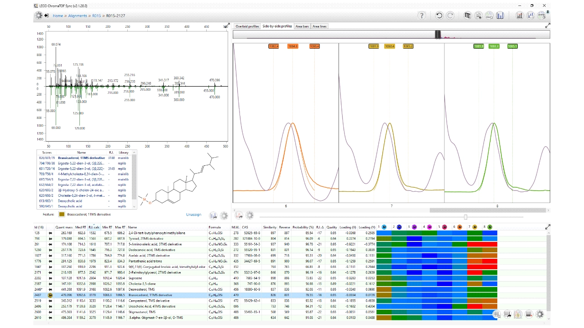Open the table search filter icon
The height and width of the screenshot is (328, 584).
(x=497, y=314)
